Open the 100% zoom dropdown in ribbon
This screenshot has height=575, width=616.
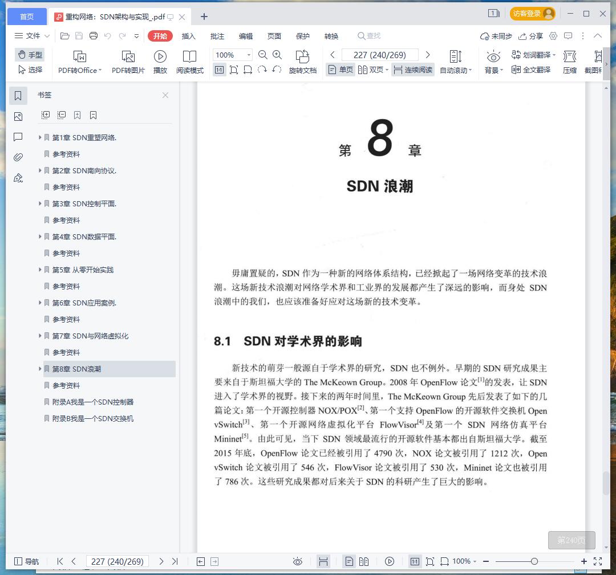[249, 55]
